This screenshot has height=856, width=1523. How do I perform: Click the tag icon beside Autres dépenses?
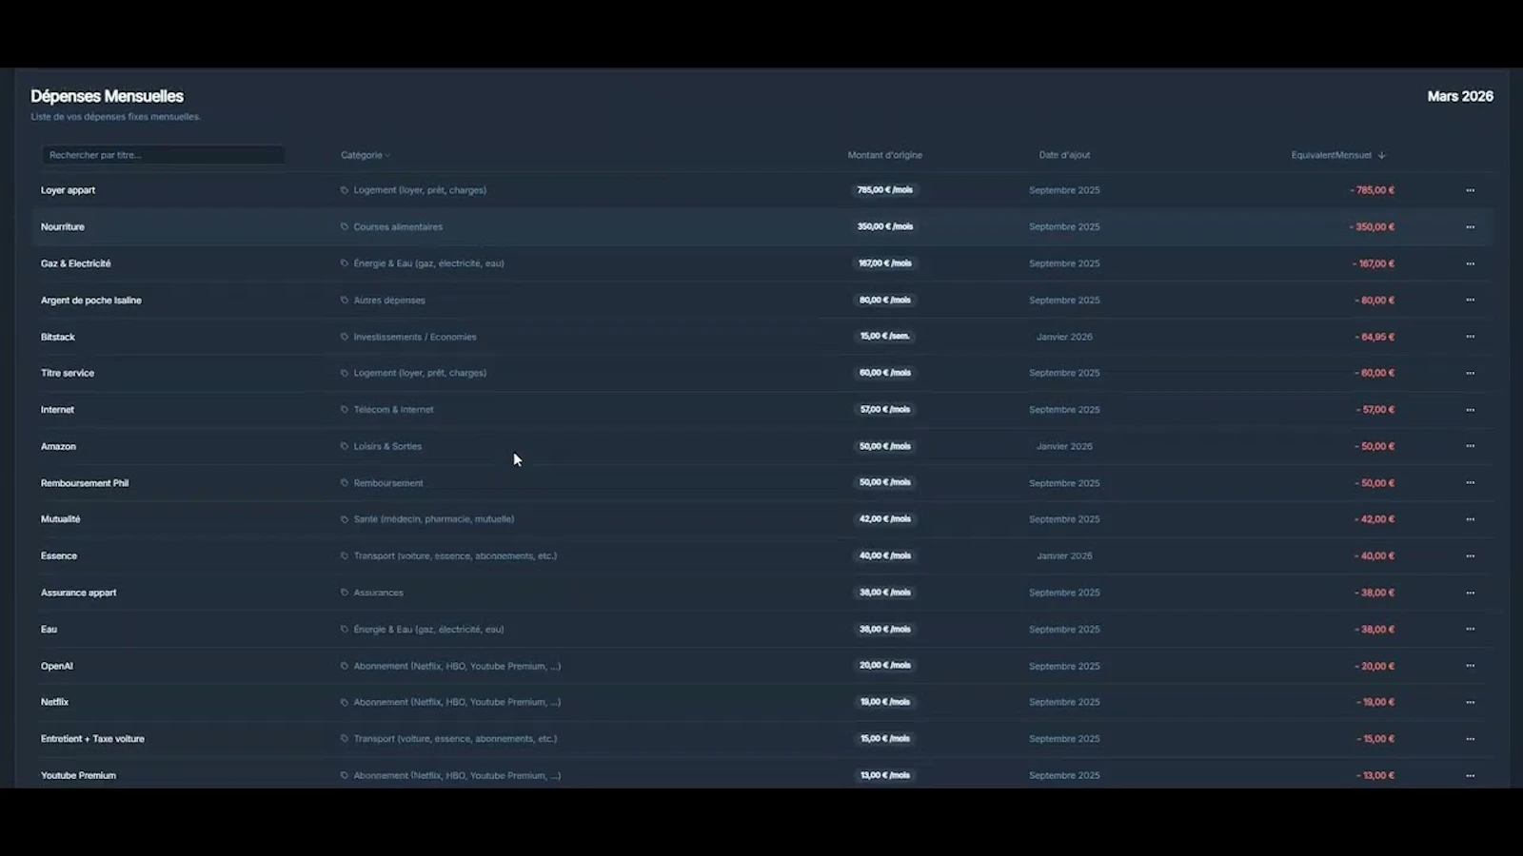(x=345, y=300)
